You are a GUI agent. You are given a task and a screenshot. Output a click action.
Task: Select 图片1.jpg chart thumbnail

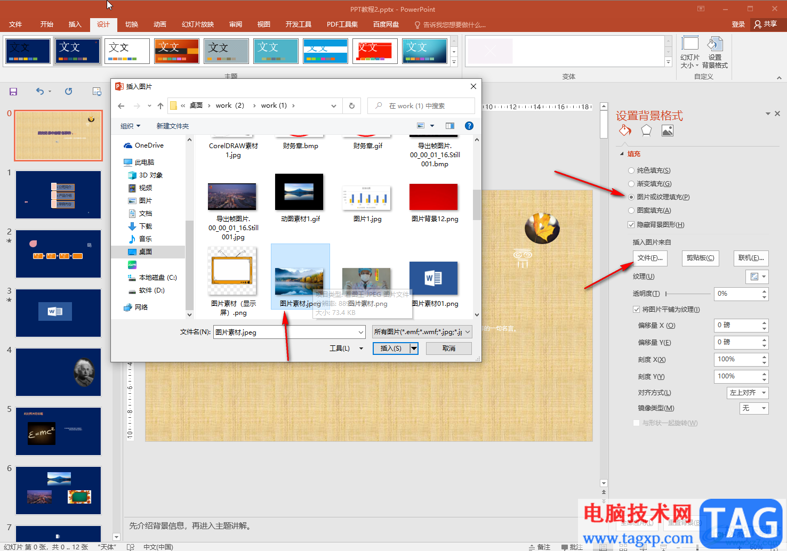pyautogui.click(x=367, y=203)
